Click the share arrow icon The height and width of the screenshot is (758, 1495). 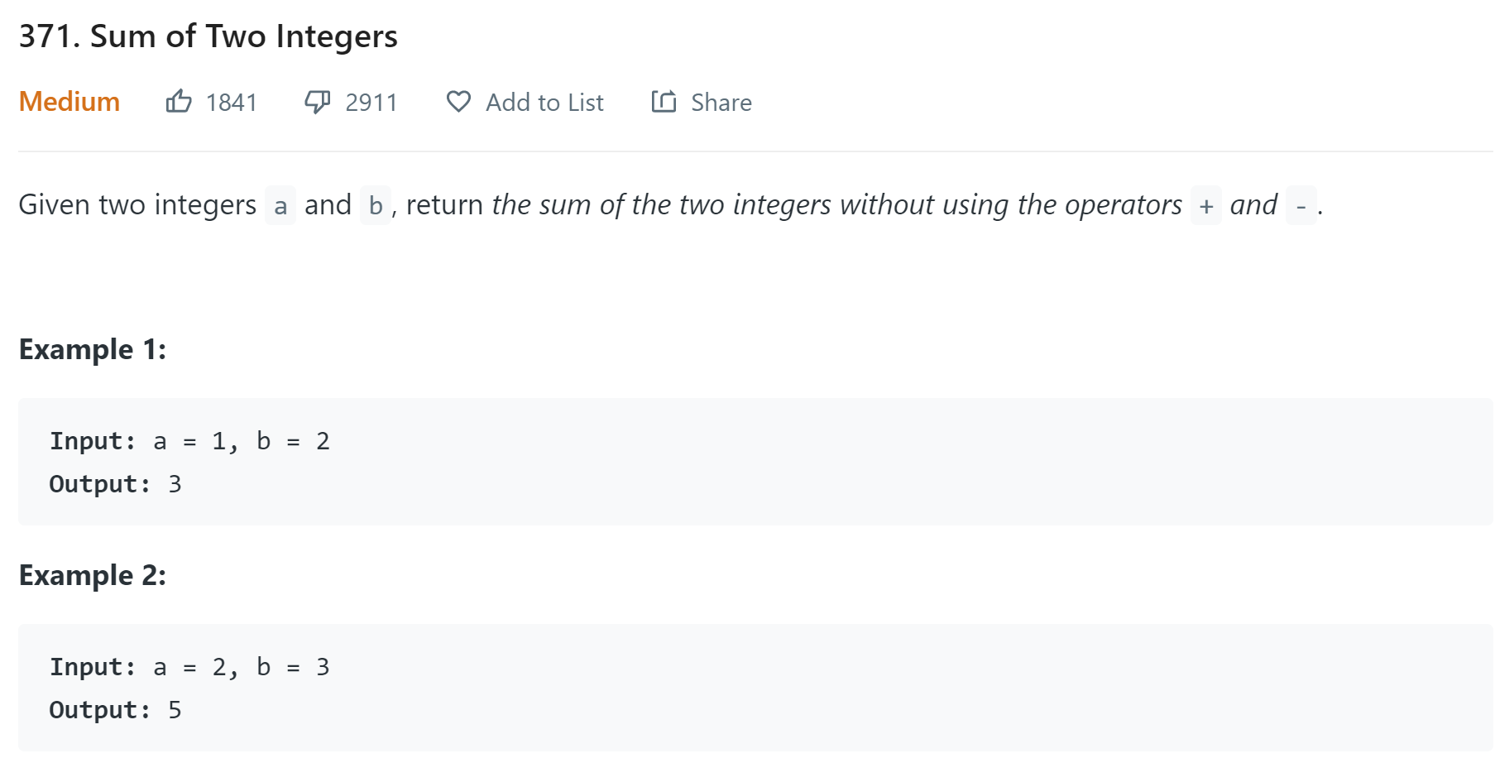(x=664, y=101)
